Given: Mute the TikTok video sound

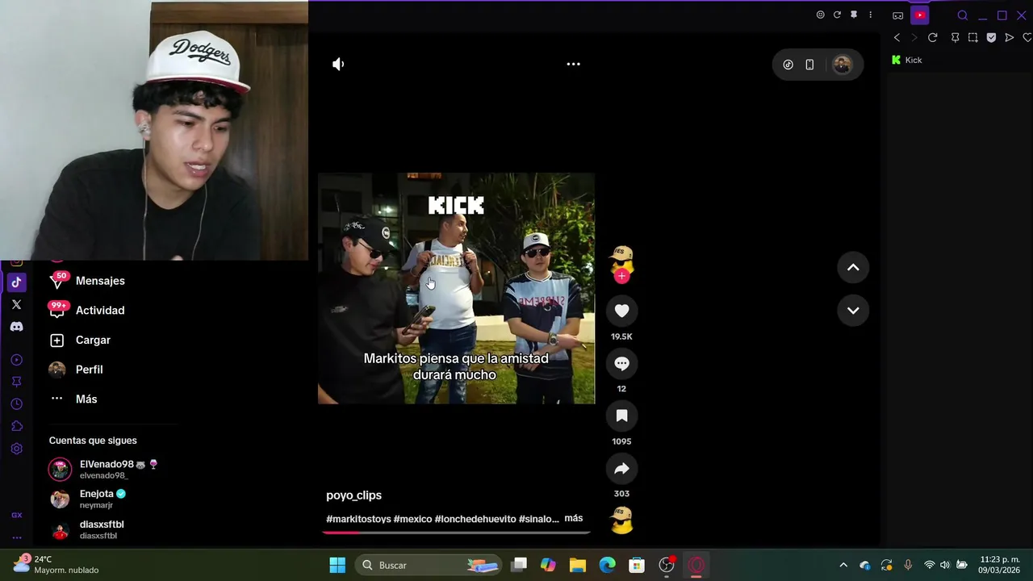Looking at the screenshot, I should 338,64.
